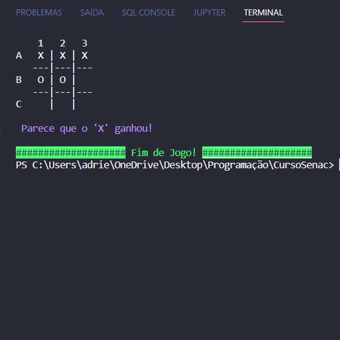Click the X in cell A3
This screenshot has width=340, height=340.
[x=85, y=56]
